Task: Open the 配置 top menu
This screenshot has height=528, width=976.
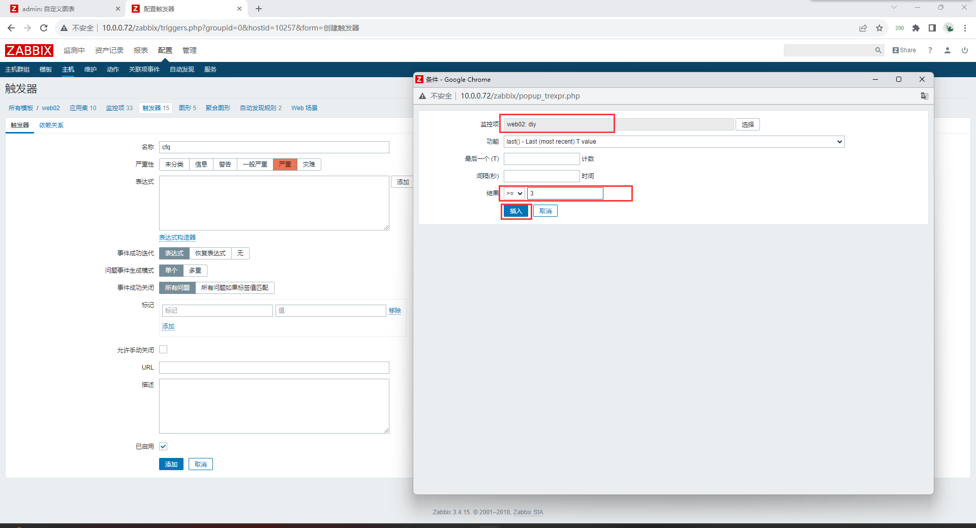Action: (x=165, y=50)
